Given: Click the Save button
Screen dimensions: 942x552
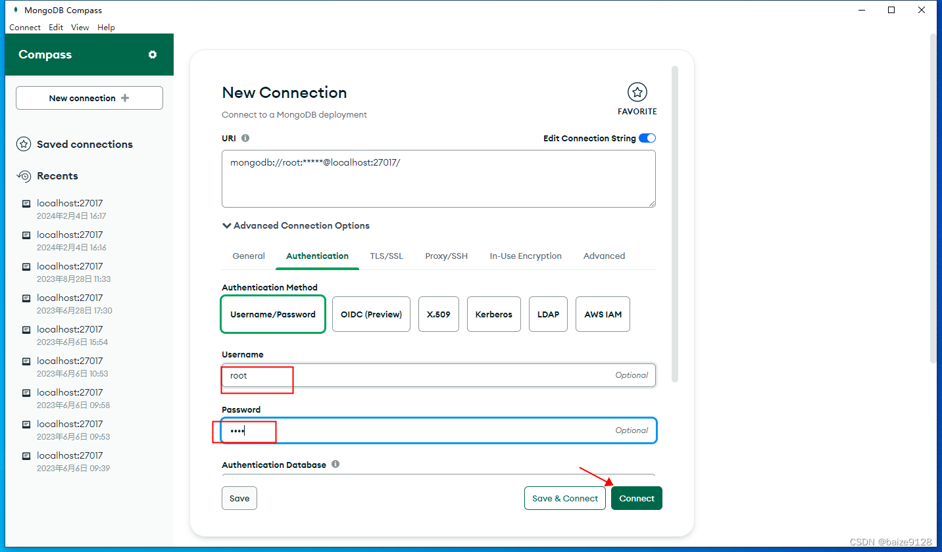Looking at the screenshot, I should [x=239, y=498].
